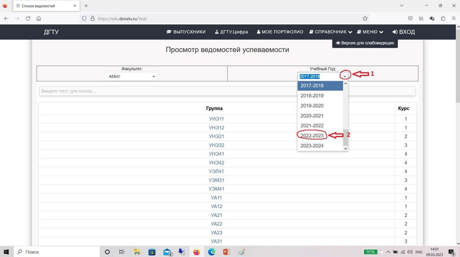Viewport: 460px width, 257px height.
Task: Click the ВХОД login button
Action: tap(403, 32)
